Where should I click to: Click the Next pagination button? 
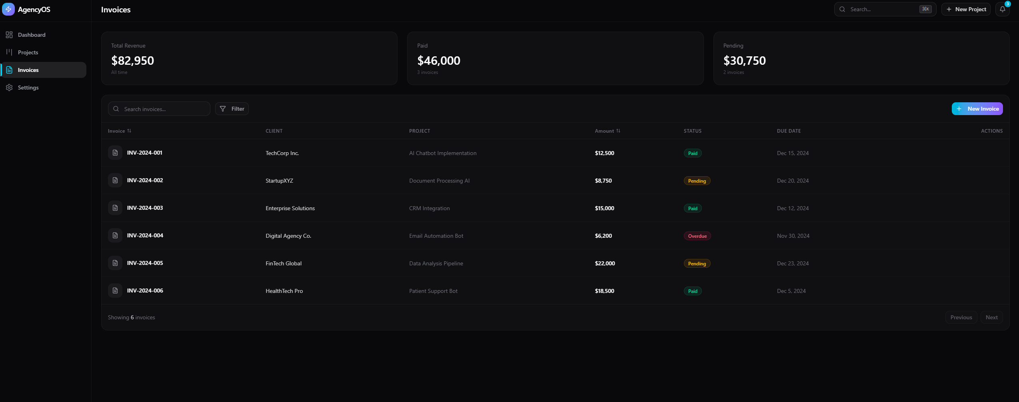[x=991, y=317]
